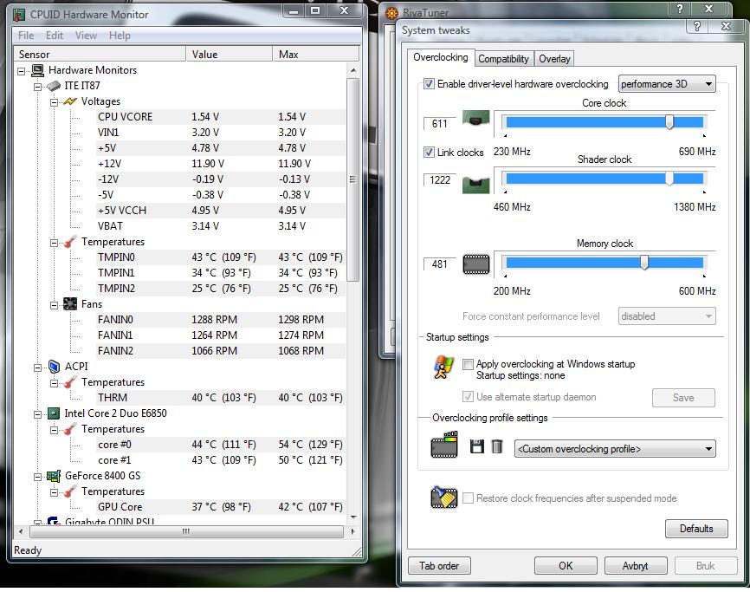
Task: Collapse the ITE IT87 node
Action: [x=38, y=87]
